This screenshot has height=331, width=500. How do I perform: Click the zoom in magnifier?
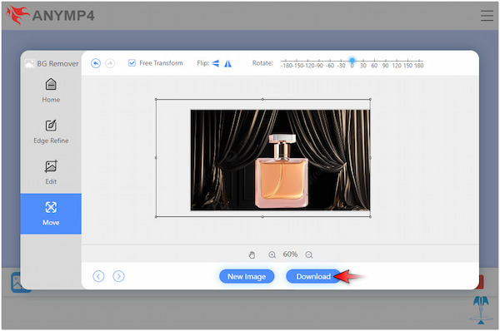coord(272,254)
